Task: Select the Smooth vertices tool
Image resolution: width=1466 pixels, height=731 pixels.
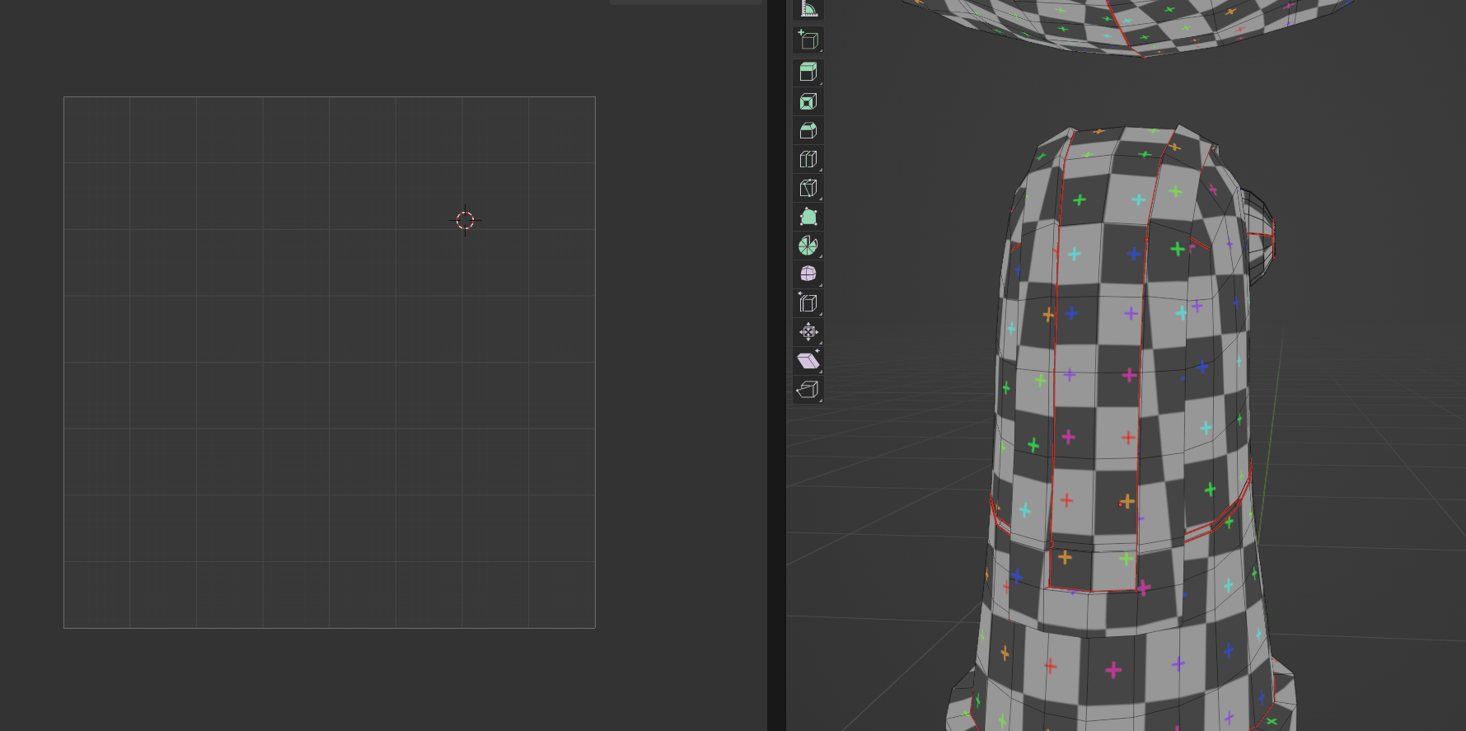Action: tap(808, 274)
